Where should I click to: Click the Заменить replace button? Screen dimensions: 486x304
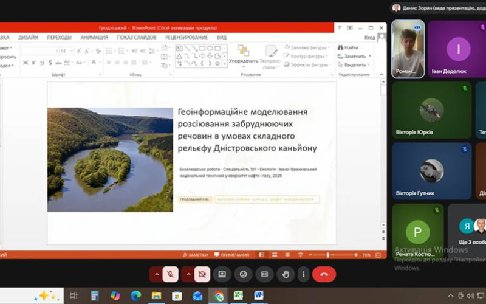click(x=354, y=56)
